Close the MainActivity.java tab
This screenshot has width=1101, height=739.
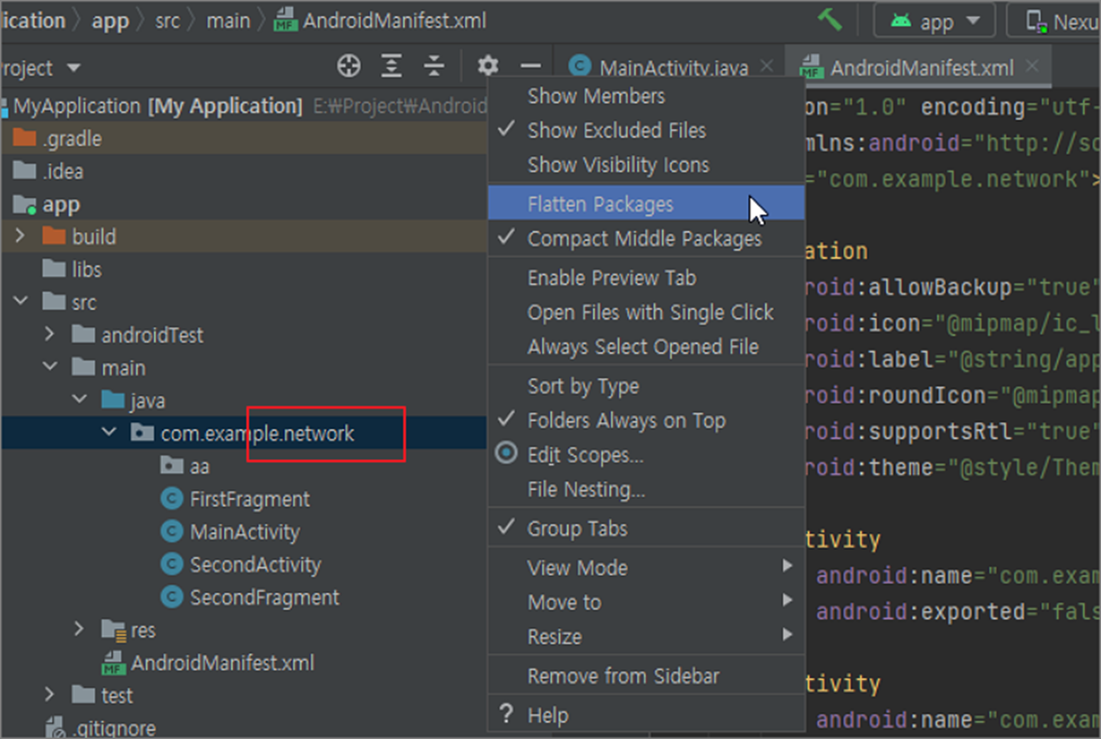coord(766,66)
